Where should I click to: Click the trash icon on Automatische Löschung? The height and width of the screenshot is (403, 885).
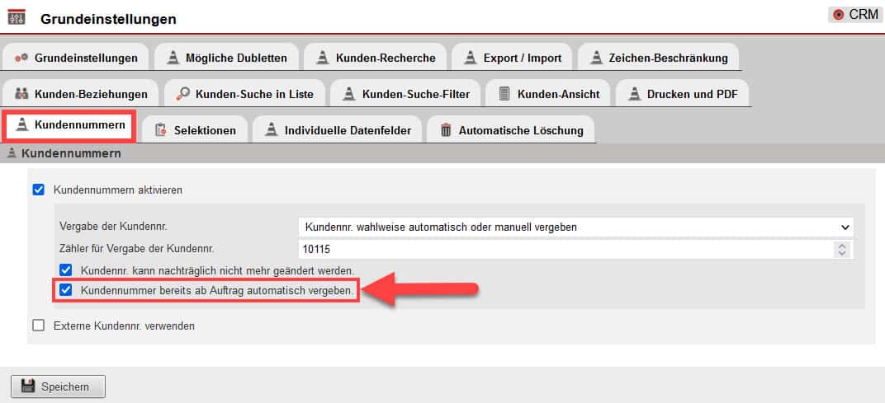click(446, 130)
